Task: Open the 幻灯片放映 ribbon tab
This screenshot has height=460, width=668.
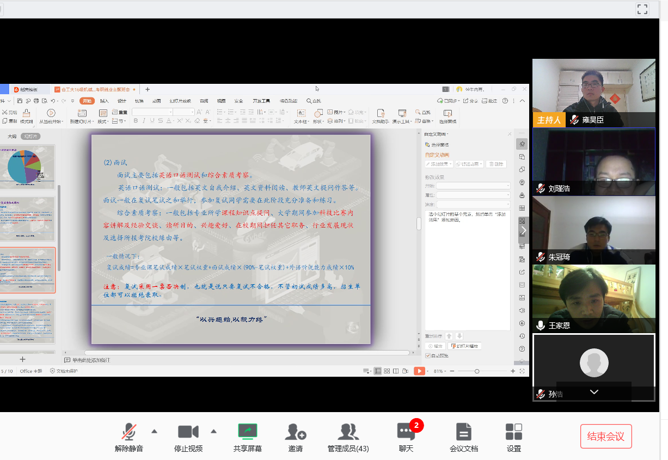Action: point(180,101)
